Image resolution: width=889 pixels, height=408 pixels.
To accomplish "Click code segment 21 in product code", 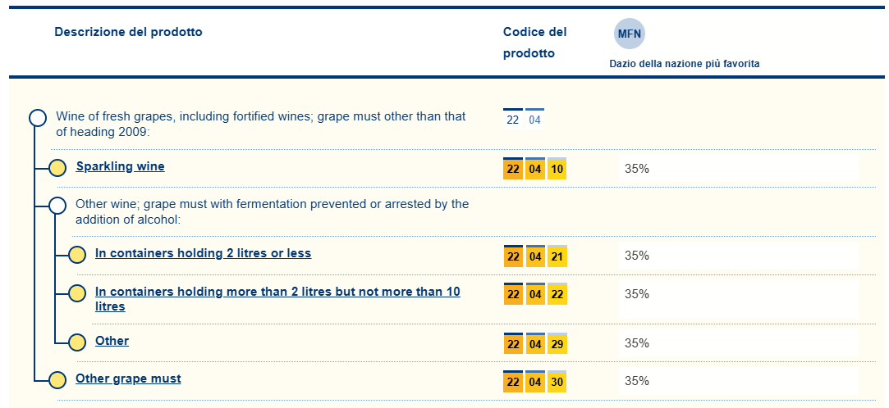I will click(557, 256).
